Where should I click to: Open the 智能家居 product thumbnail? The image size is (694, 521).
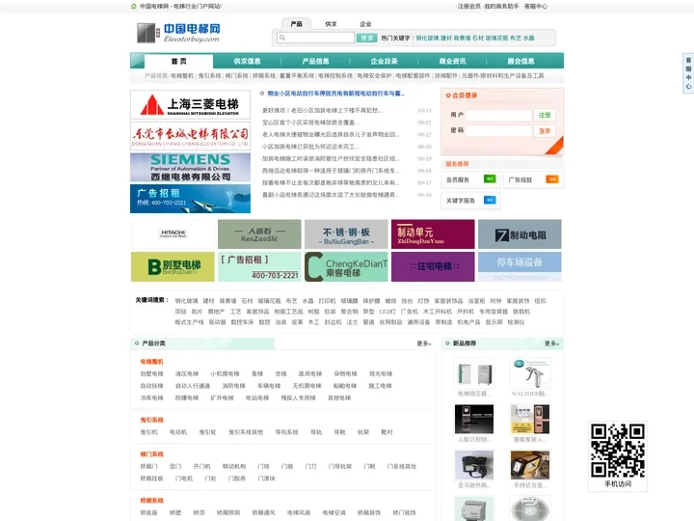click(530, 419)
